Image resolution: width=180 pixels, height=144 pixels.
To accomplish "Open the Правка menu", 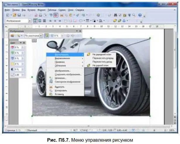I will pos(16,10).
